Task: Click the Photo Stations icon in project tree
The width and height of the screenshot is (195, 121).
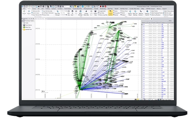Action: (x=24, y=25)
